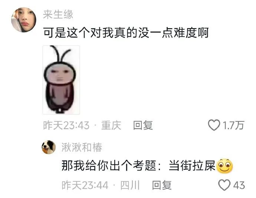Open the dog avatar of 湫湫和椿

(49, 147)
